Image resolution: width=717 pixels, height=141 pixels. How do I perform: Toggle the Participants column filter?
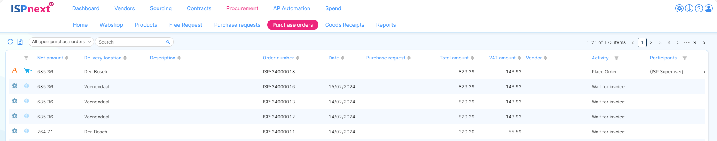pyautogui.click(x=685, y=58)
